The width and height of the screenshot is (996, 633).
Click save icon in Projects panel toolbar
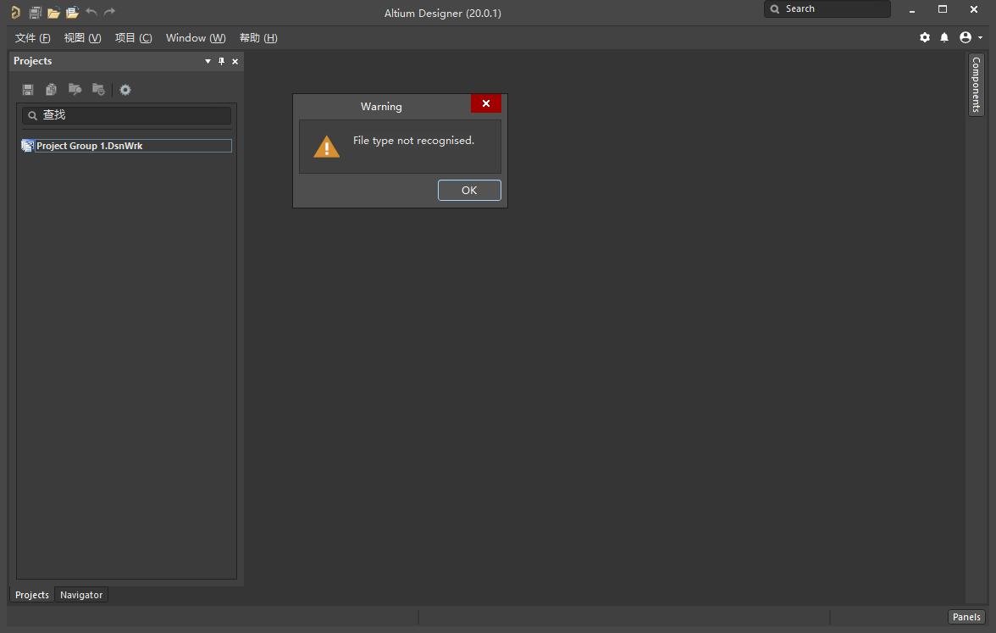click(x=28, y=90)
